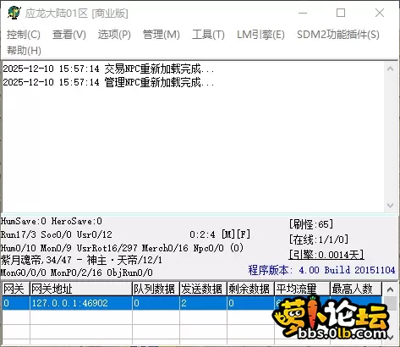This screenshot has width=400, height=347.
Task: Open the SDM2功能插件(S) menu
Action: pyautogui.click(x=338, y=35)
